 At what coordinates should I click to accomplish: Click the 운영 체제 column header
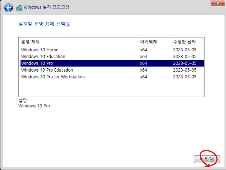tap(78, 42)
